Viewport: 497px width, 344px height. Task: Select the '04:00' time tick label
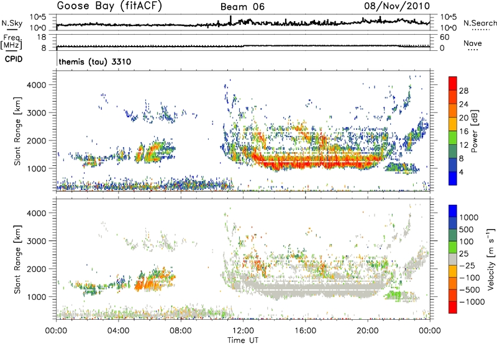click(x=118, y=331)
